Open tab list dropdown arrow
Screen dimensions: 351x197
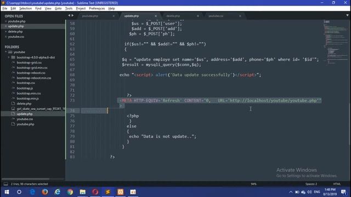[x=347, y=15]
